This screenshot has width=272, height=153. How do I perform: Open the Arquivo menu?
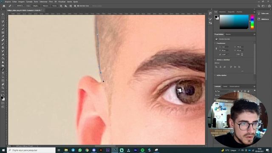[x=8, y=2]
